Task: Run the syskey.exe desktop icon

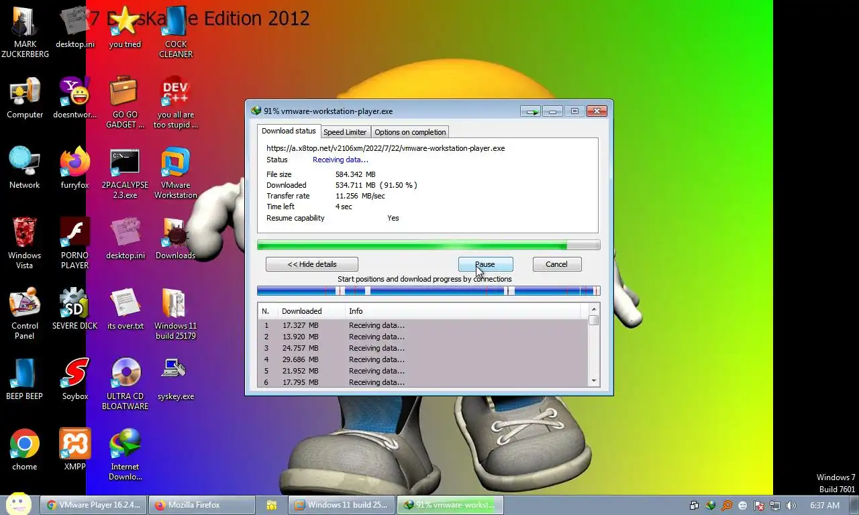Action: [x=176, y=380]
